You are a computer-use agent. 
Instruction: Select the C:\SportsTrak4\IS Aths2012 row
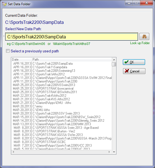pyautogui.click(x=62, y=99)
